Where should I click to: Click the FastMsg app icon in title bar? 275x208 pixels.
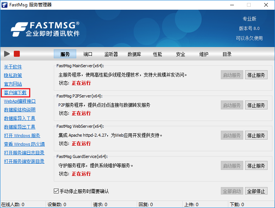tap(4, 5)
